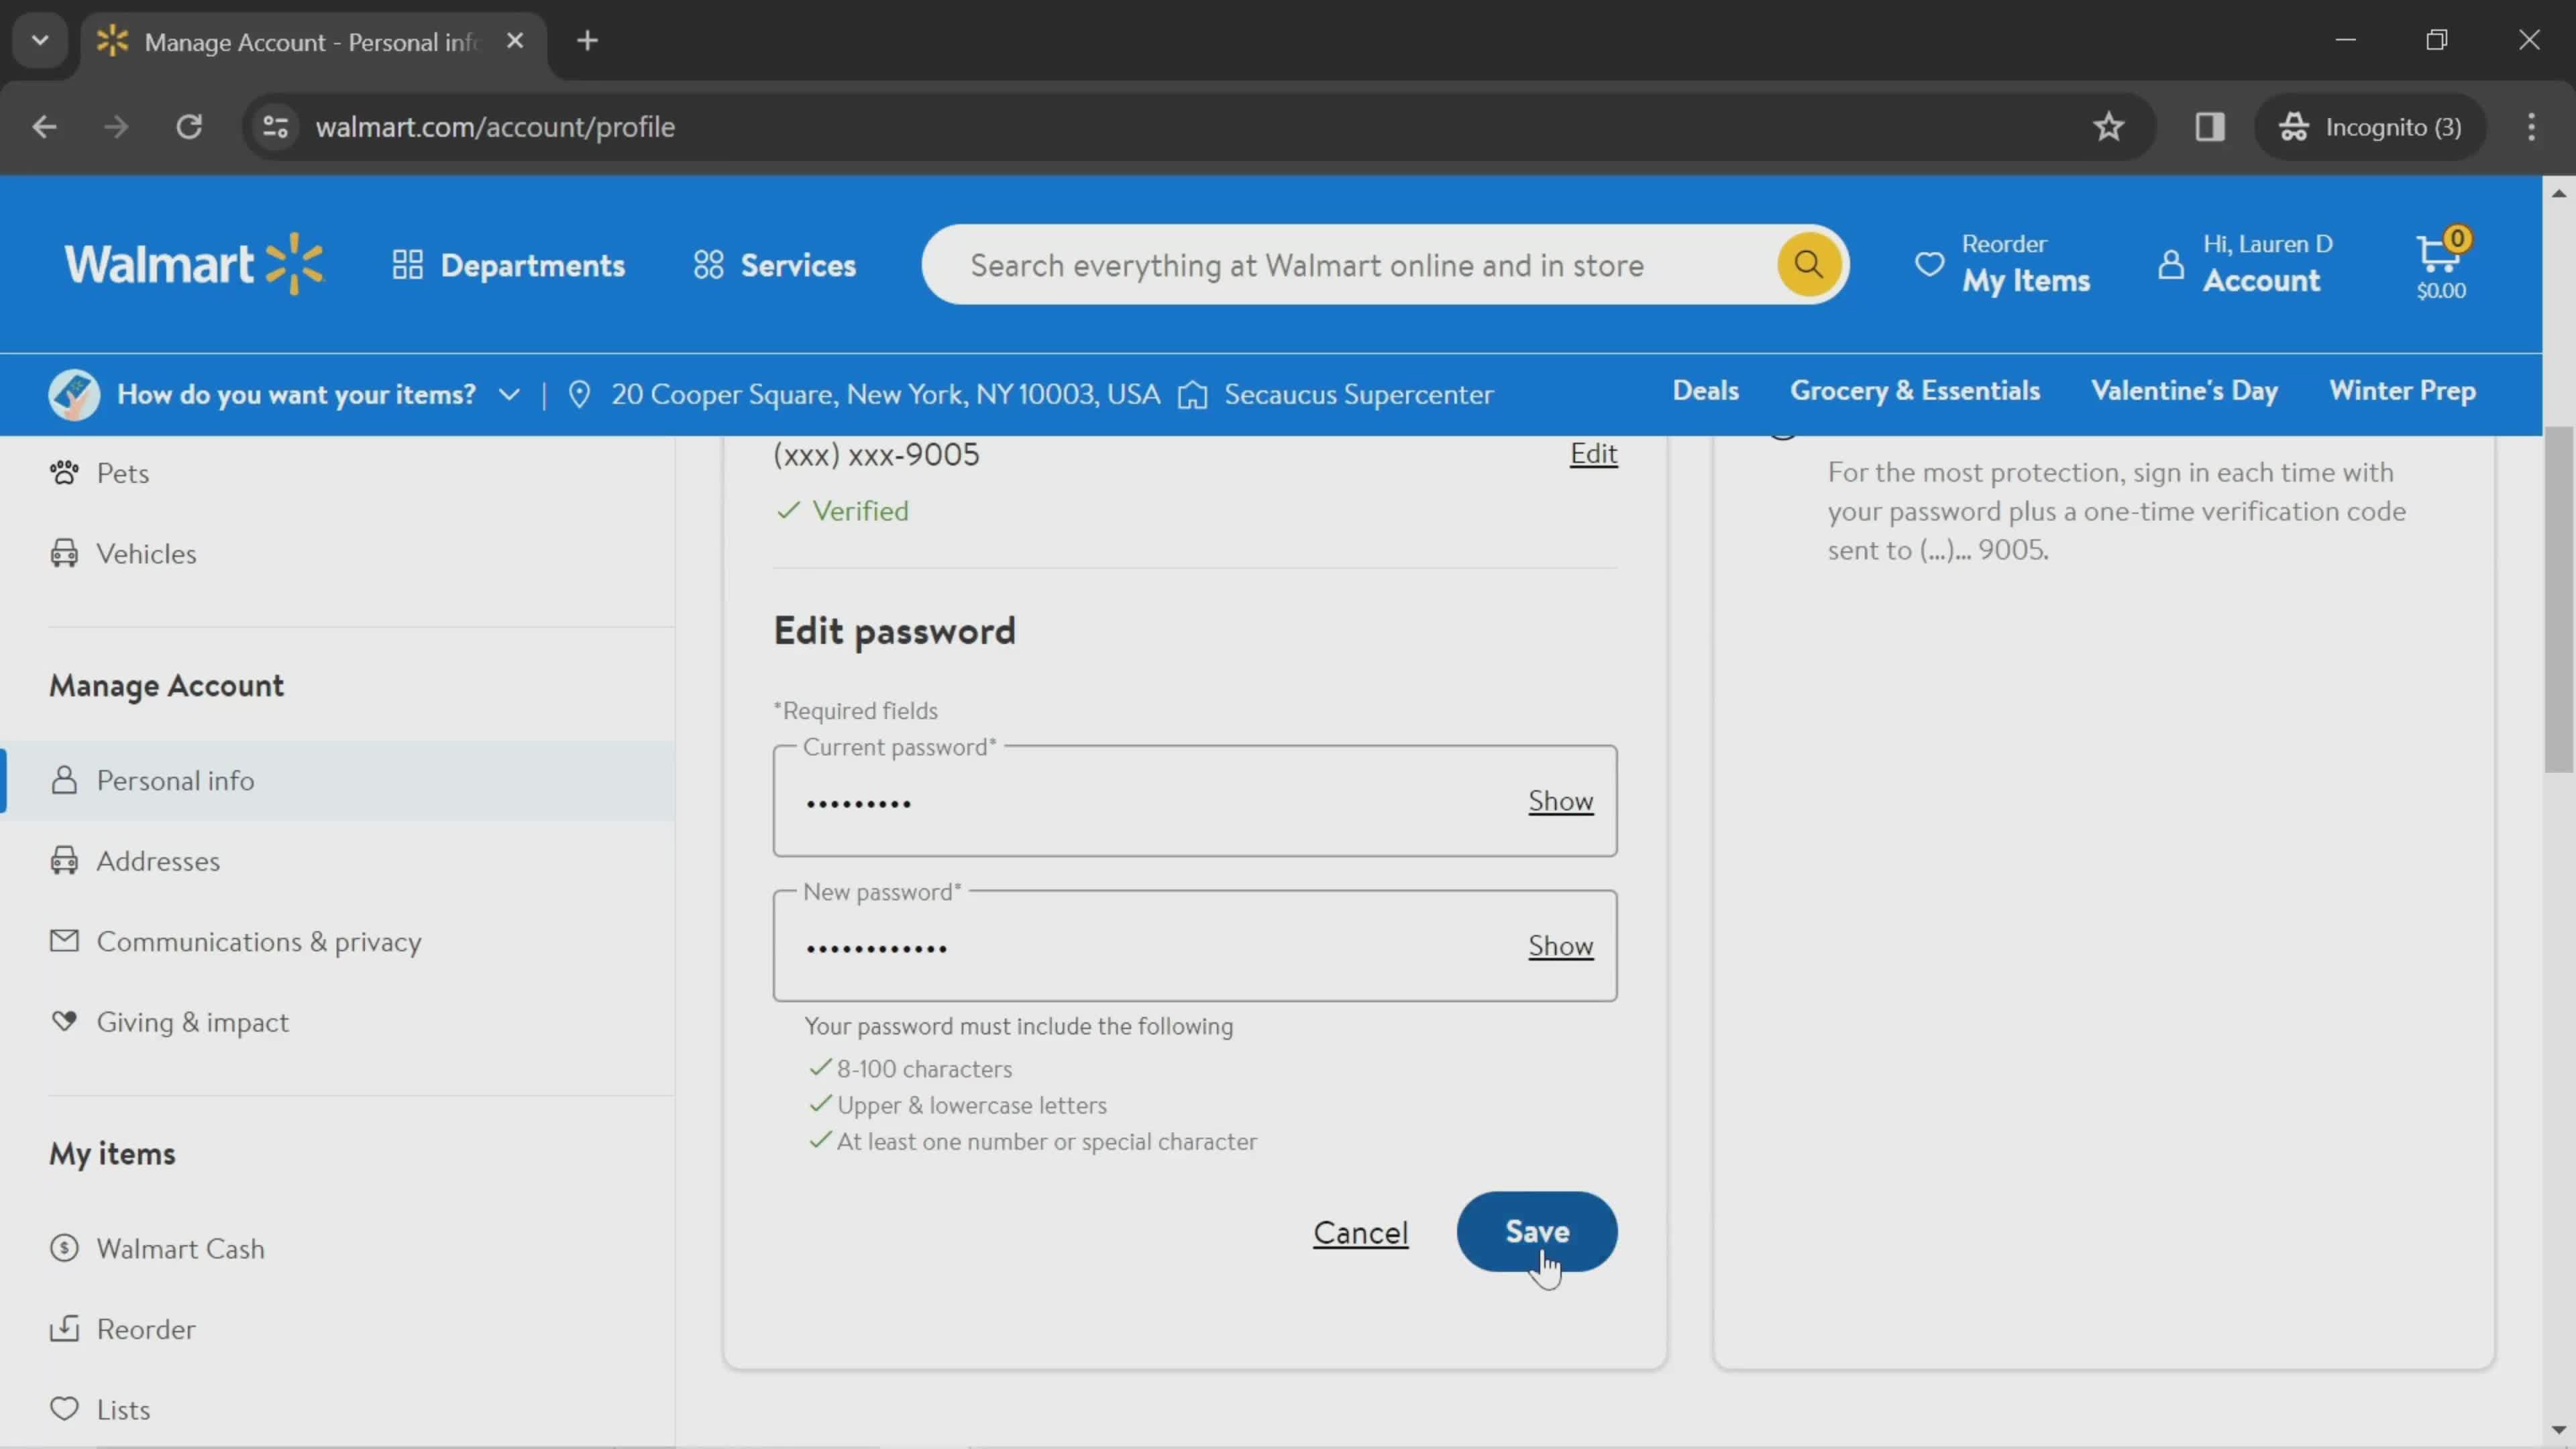Edit the verified phone number
Viewport: 2576px width, 1449px height.
pyautogui.click(x=1594, y=454)
